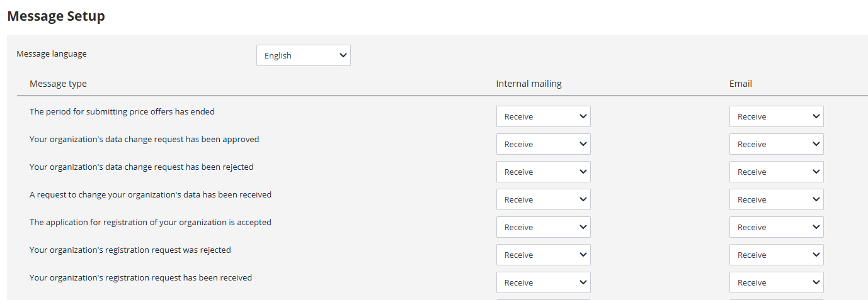
Task: Click 'application for registration of your organization is accepted'
Action: coord(159,223)
